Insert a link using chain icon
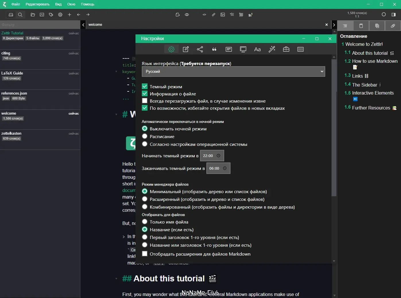Image resolution: width=401 pixels, height=298 pixels. pos(214,15)
